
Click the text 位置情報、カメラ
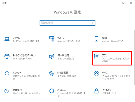tap(109, 93)
